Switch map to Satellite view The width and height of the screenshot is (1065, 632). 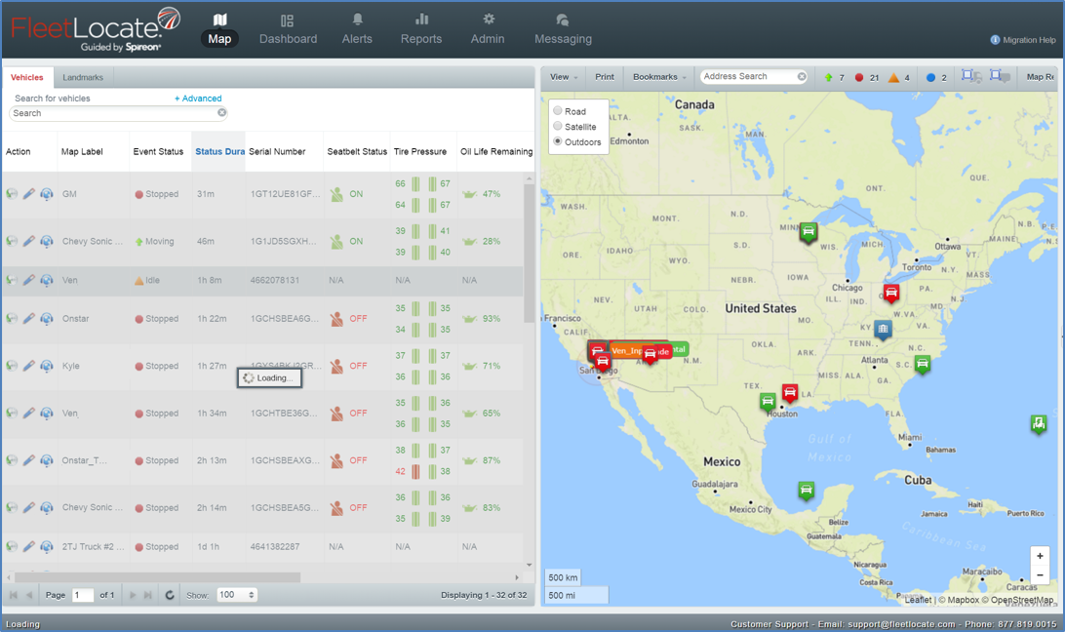point(558,127)
